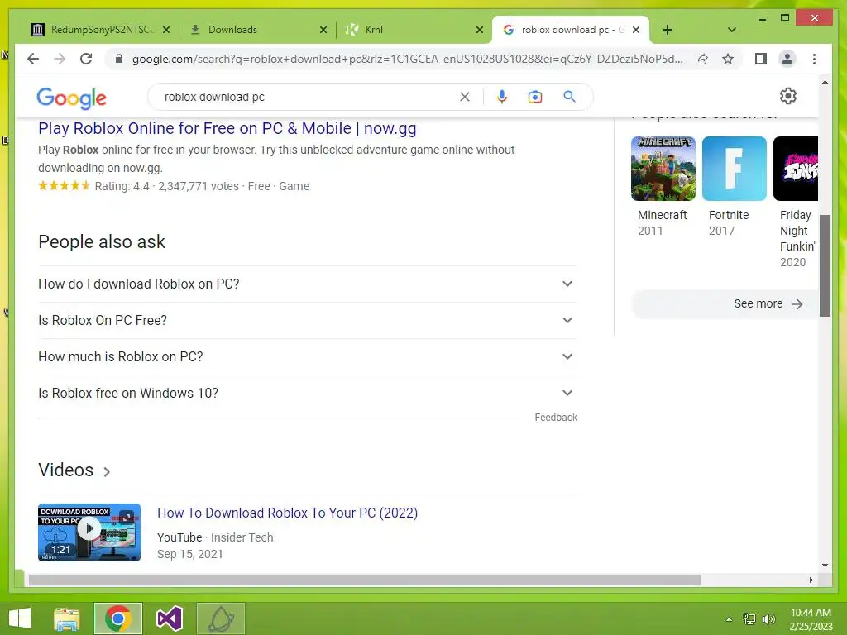Click the Minecraft thumbnail
Image resolution: width=847 pixels, height=635 pixels.
[663, 169]
